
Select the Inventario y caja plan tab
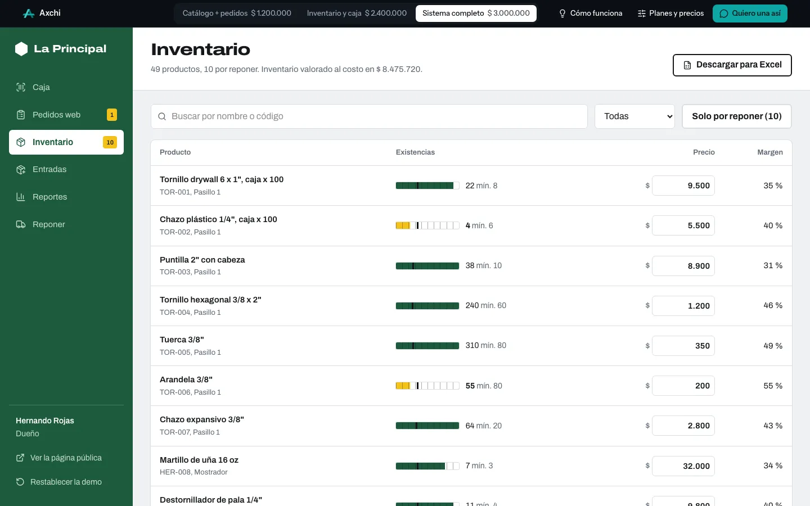point(357,13)
